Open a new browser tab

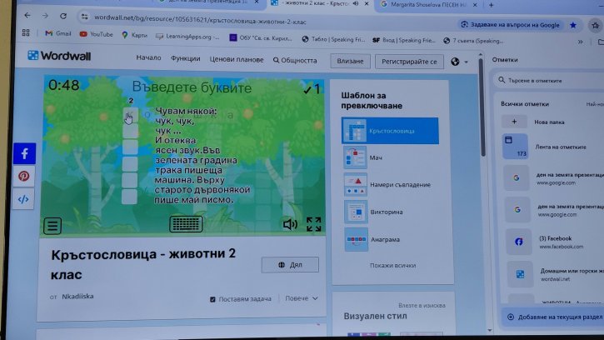click(x=492, y=5)
